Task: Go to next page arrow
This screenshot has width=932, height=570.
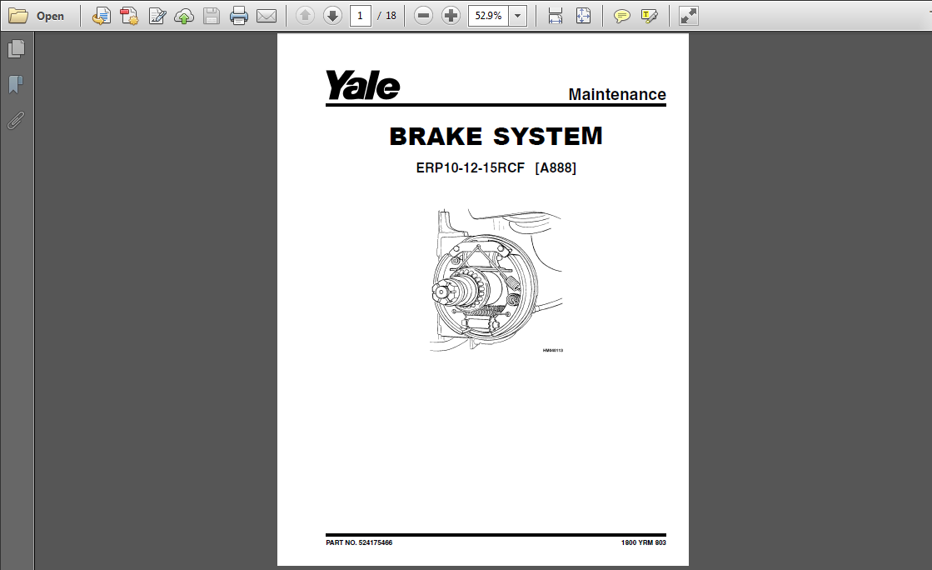Action: coord(333,16)
